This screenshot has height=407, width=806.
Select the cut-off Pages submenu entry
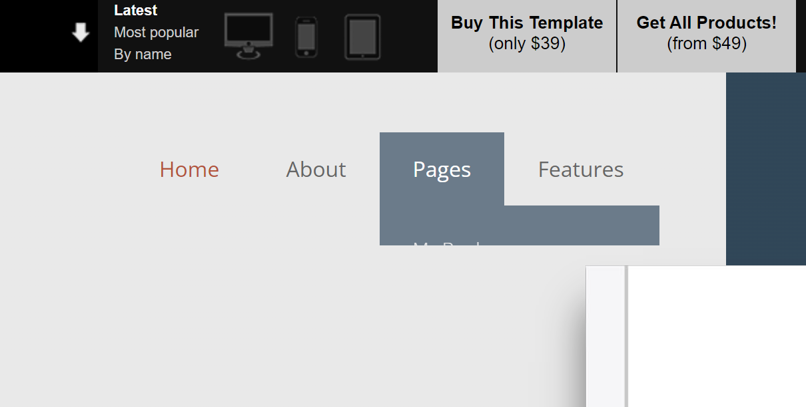pos(448,243)
